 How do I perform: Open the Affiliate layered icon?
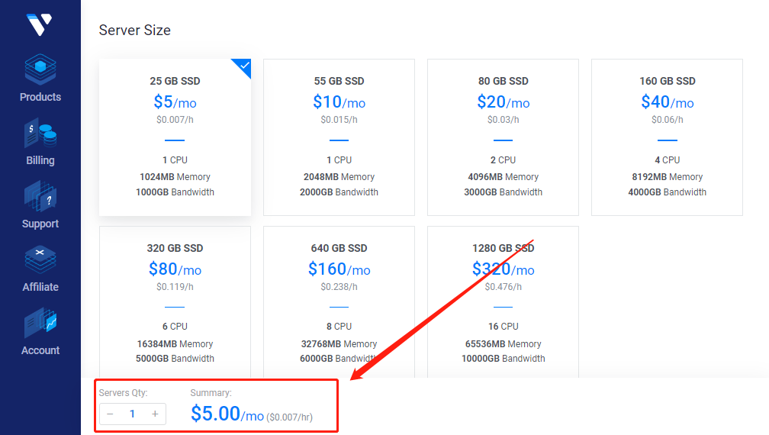pyautogui.click(x=40, y=260)
